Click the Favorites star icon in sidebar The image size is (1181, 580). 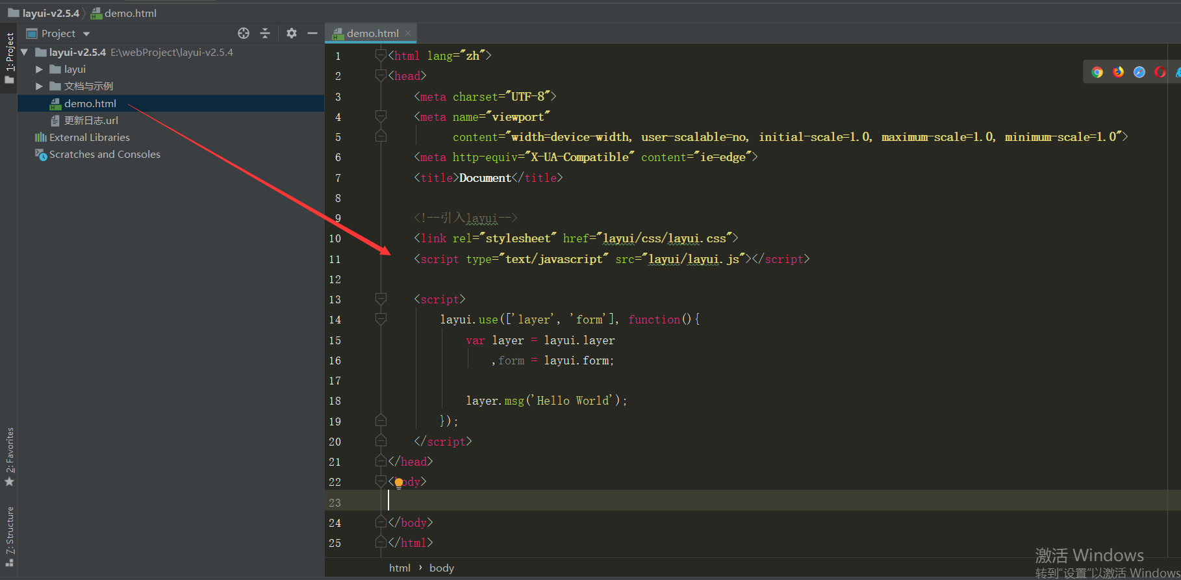(9, 482)
